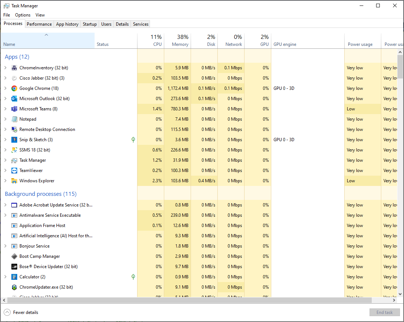This screenshot has width=404, height=322.
Task: Switch to the Users tab
Action: coord(106,24)
